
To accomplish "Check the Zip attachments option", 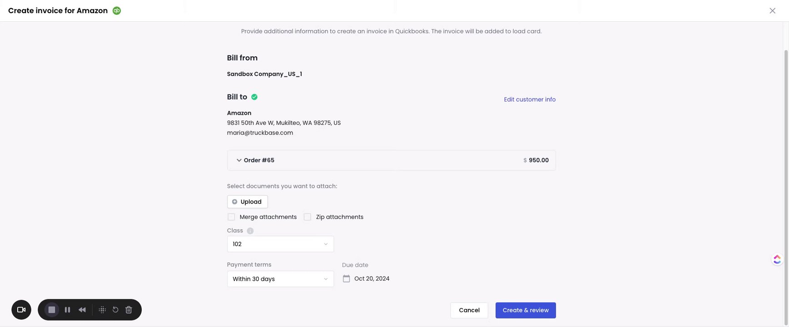I will click(x=308, y=217).
